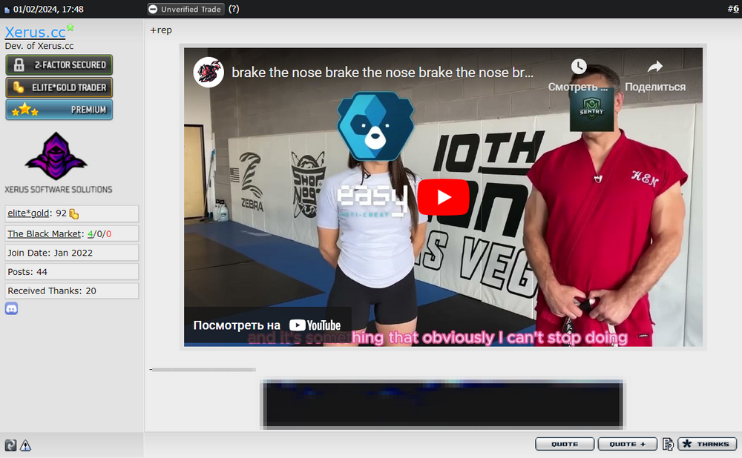This screenshot has width=742, height=458.
Task: Click the elite*gold coin icon
Action: (73, 213)
